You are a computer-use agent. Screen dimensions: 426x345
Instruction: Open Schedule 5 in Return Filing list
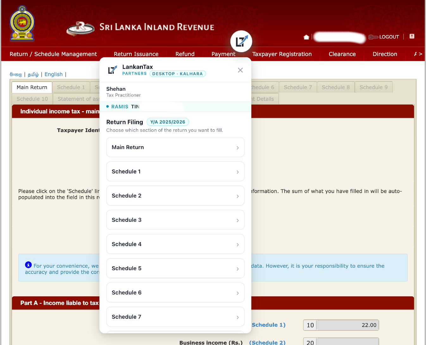click(175, 268)
